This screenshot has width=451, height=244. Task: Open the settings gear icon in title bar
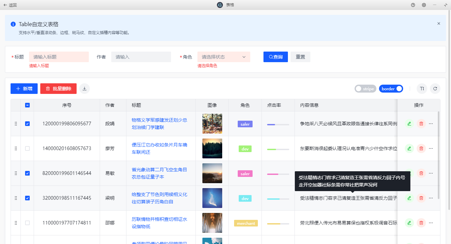click(424, 5)
